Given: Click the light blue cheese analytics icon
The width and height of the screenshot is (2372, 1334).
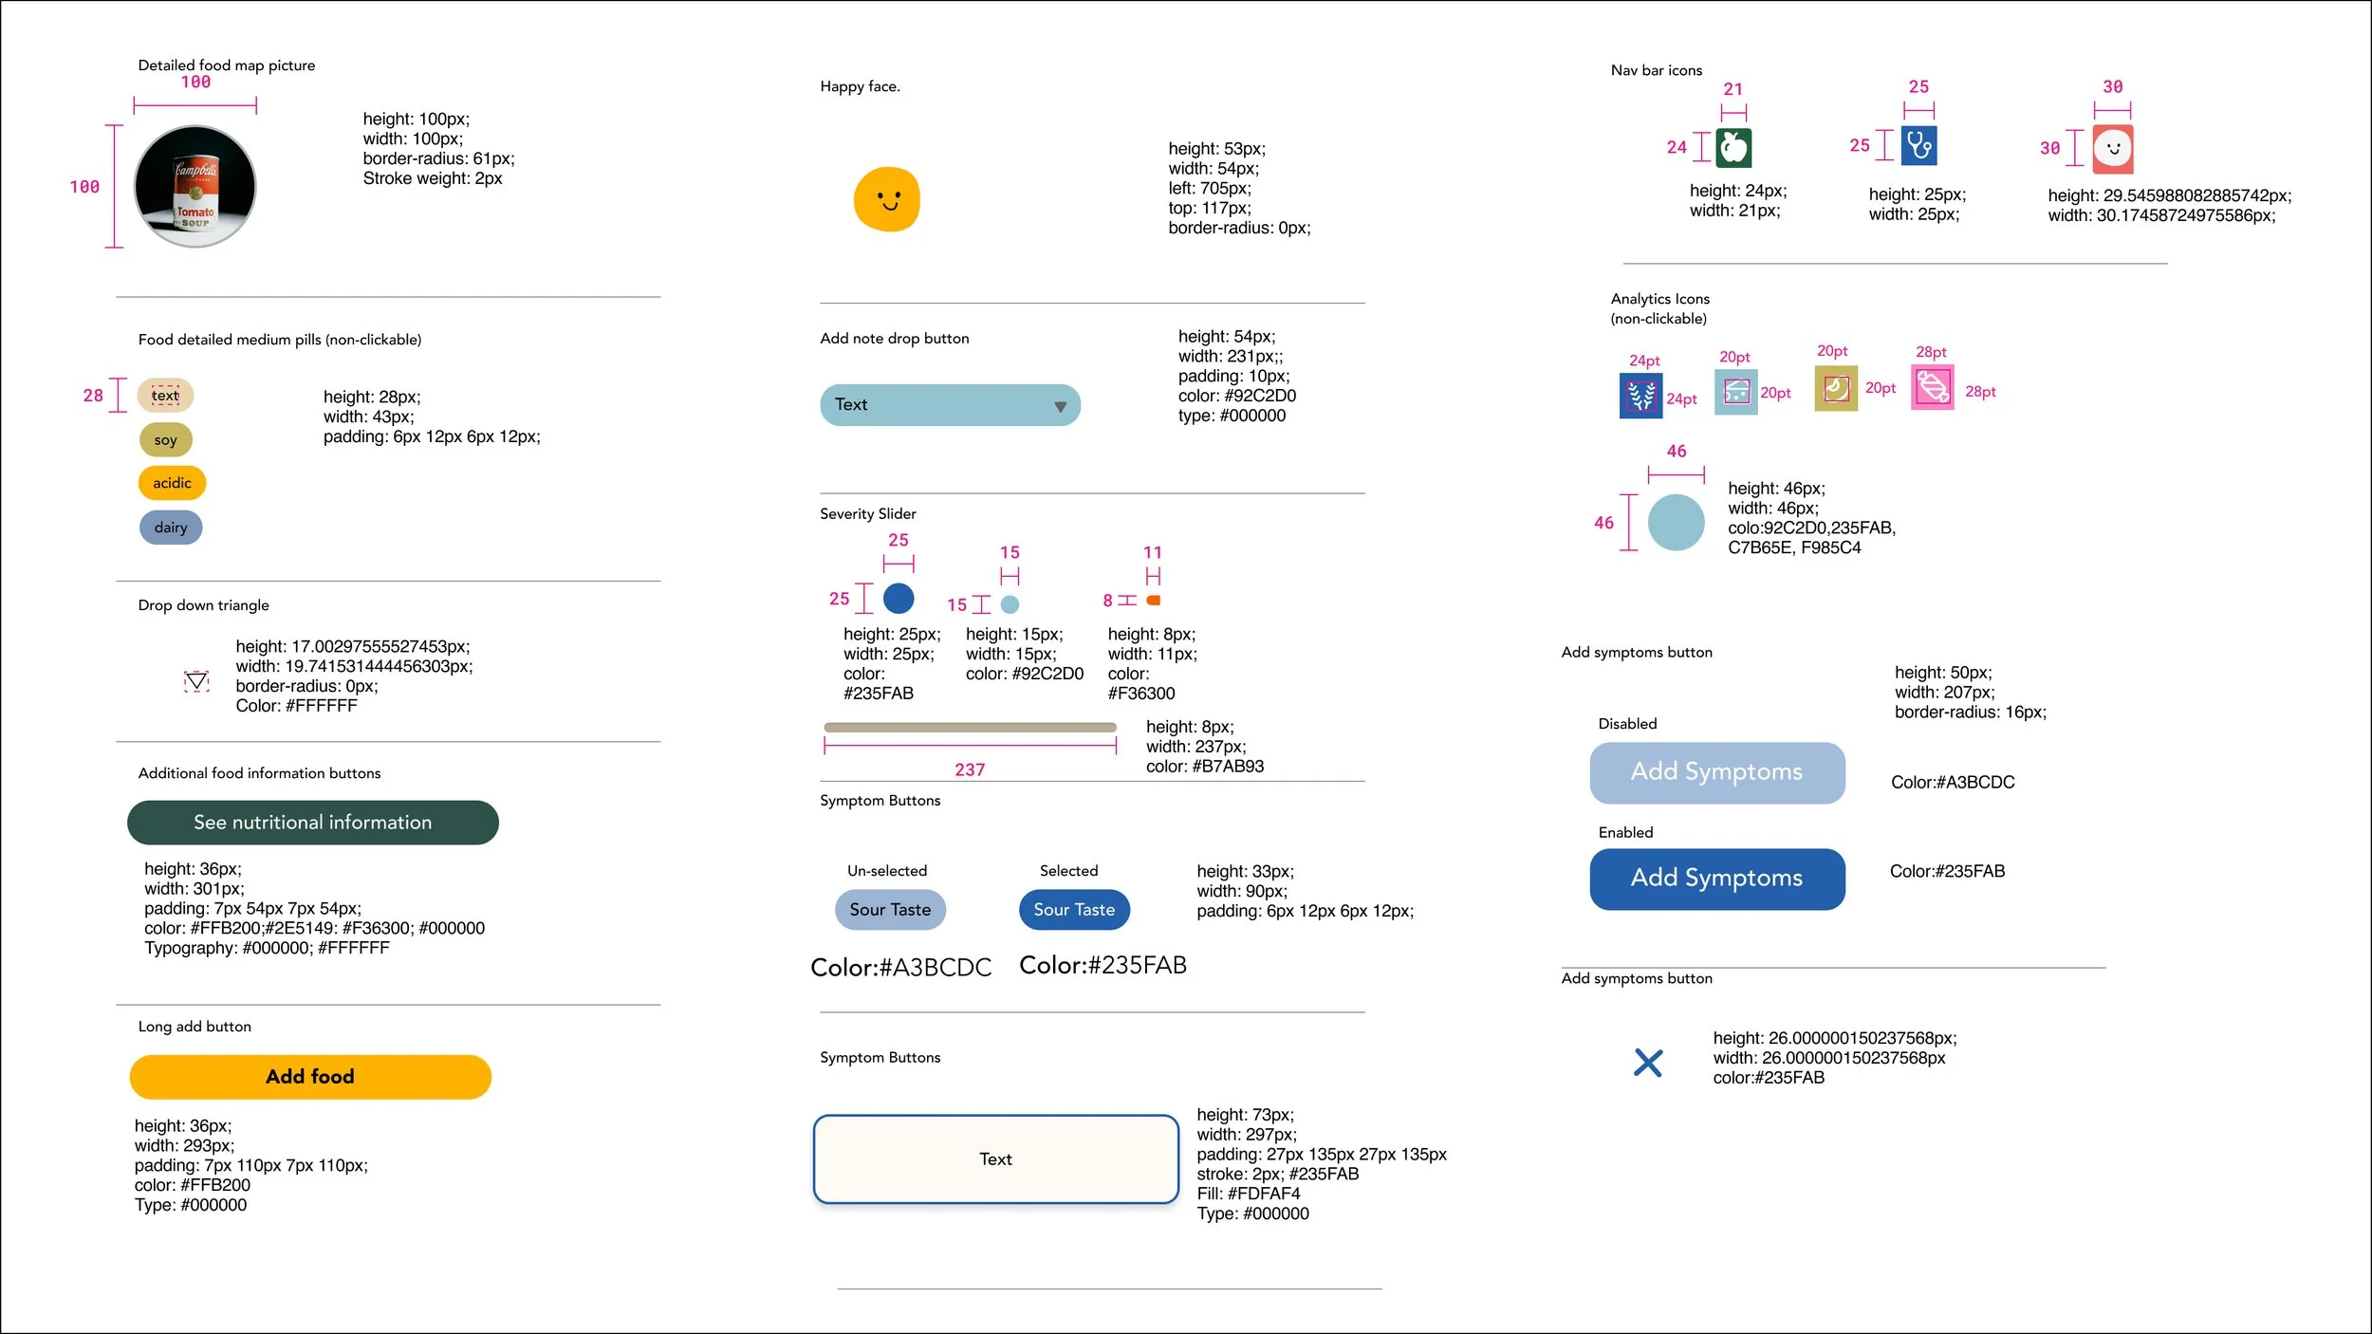Looking at the screenshot, I should [x=1735, y=391].
